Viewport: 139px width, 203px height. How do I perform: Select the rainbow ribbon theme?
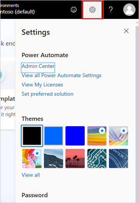[119, 136]
